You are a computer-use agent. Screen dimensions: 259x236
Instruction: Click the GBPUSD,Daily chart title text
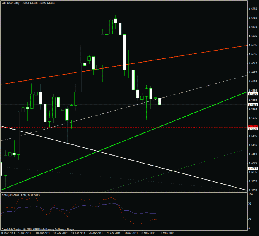point(11,3)
